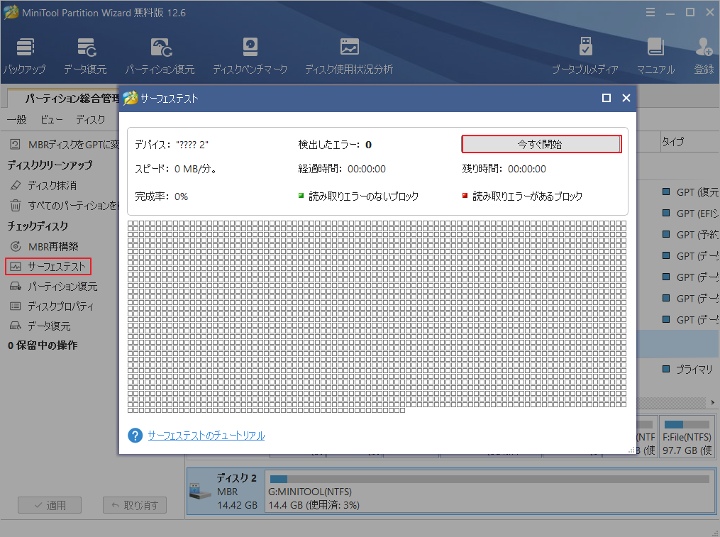
Task: Open the hamburger menu at top right
Action: 650,12
